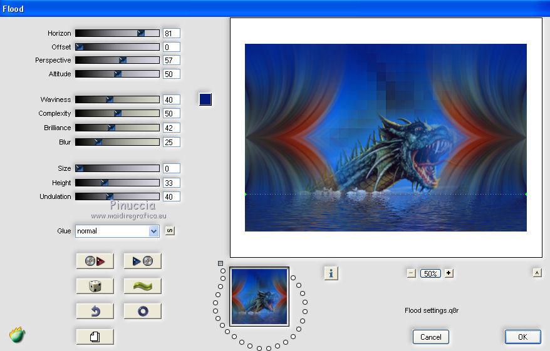This screenshot has width=550, height=351.
Task: Open the dark blue water color swatch
Action: (205, 99)
